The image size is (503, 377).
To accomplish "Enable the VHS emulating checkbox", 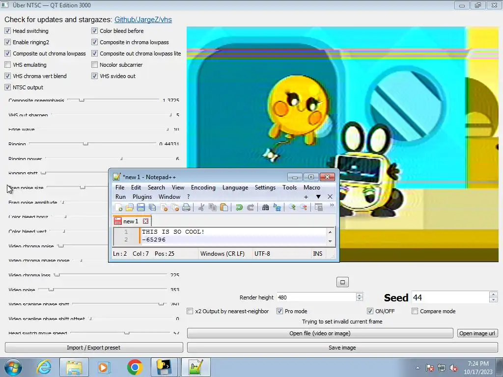I will tap(8, 65).
